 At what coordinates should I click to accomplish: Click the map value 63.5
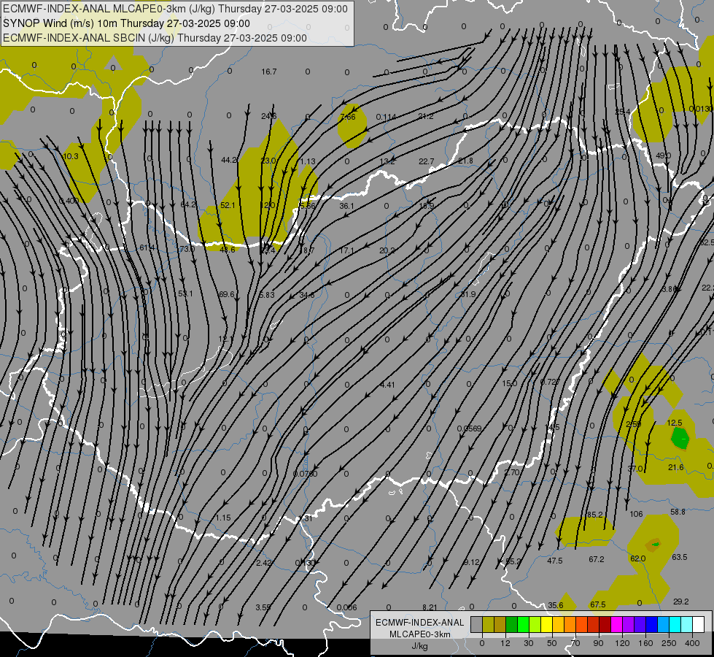680,557
